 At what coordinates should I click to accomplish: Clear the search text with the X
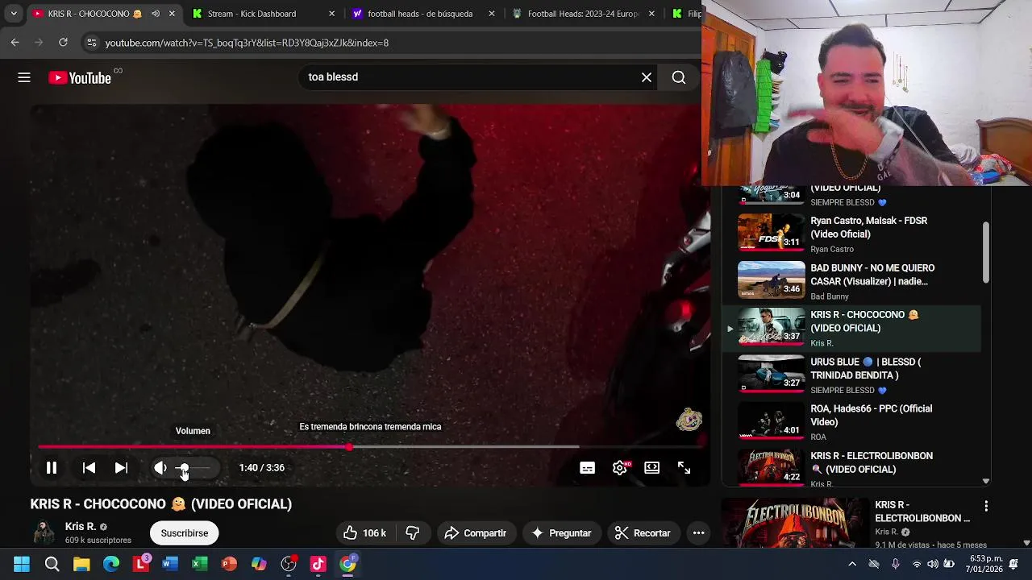pyautogui.click(x=647, y=77)
